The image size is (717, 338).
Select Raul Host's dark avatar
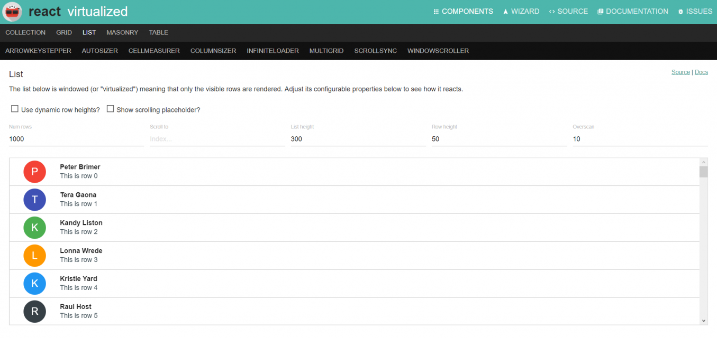tap(34, 311)
